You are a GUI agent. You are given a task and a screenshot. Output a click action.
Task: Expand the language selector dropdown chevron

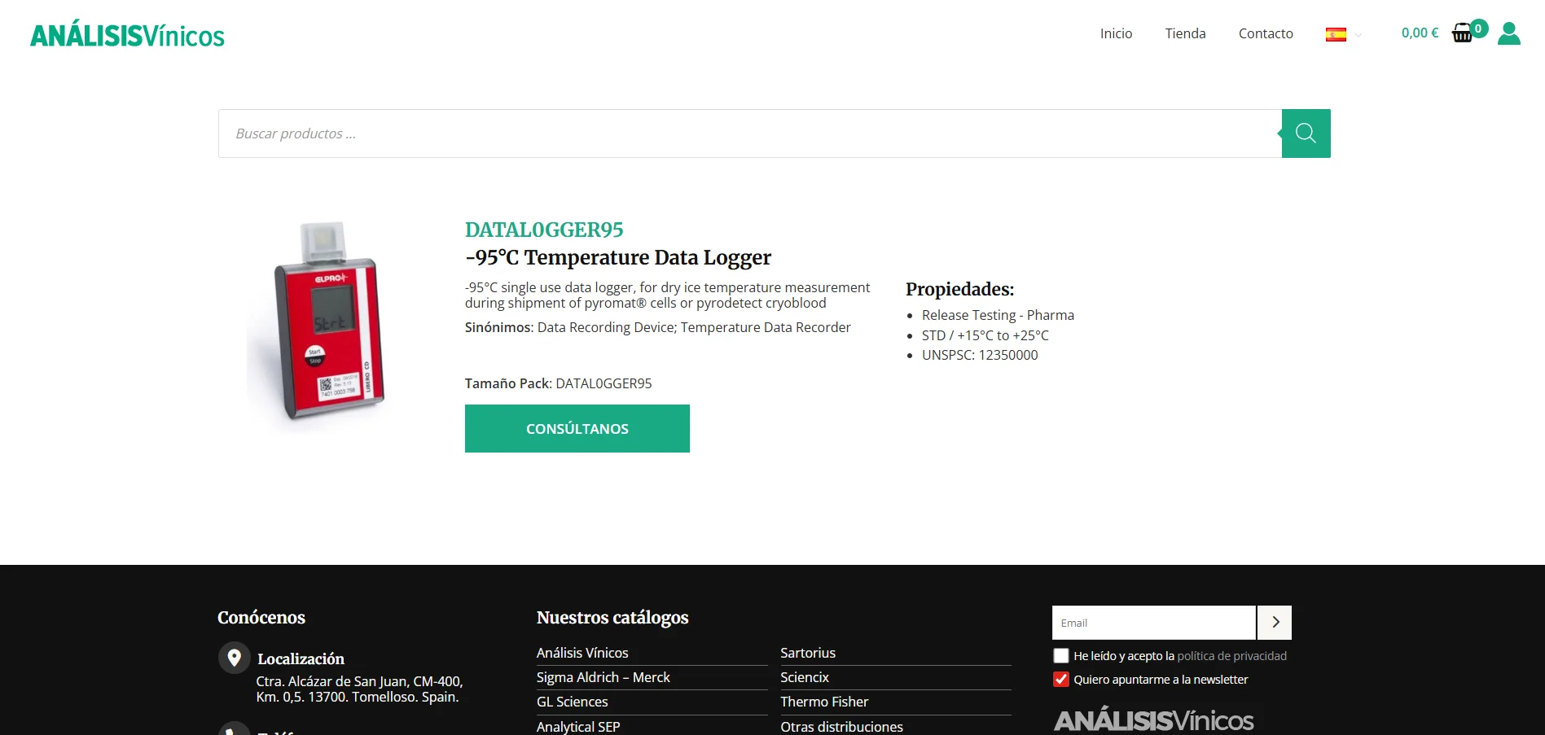point(1358,35)
